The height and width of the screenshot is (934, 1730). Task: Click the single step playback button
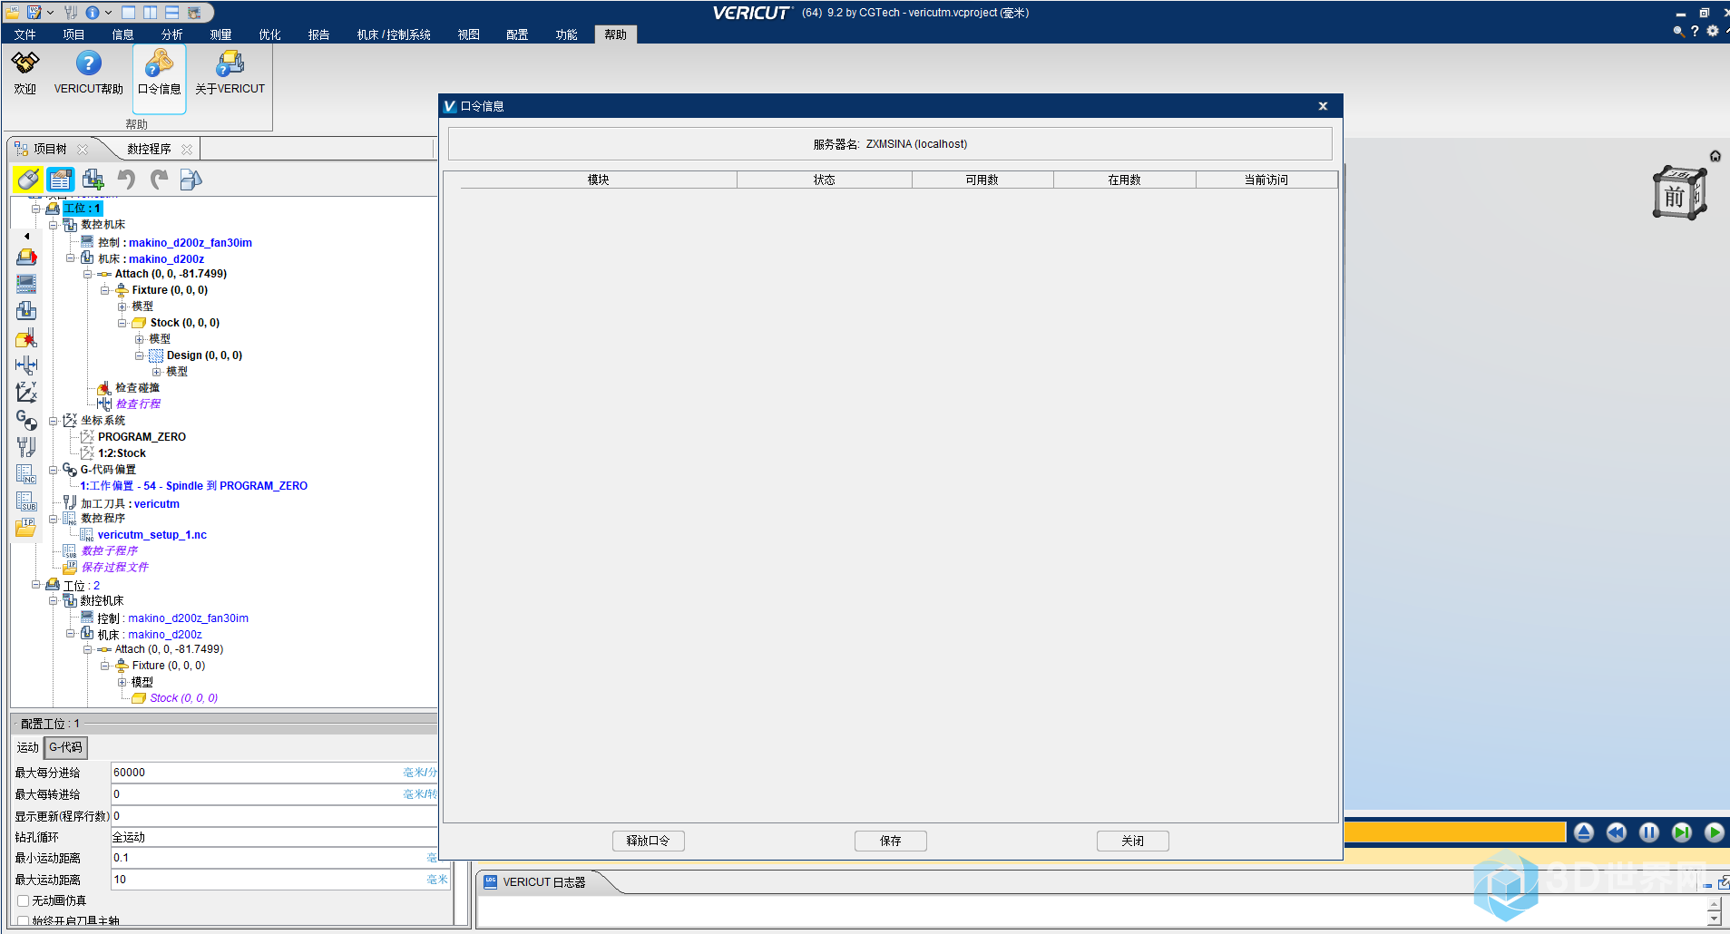1681,832
